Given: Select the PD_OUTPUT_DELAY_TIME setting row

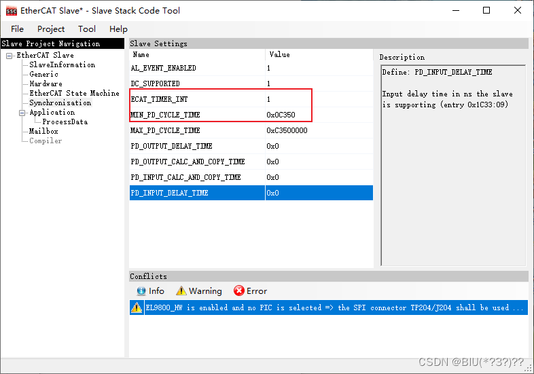Looking at the screenshot, I should (251, 147).
